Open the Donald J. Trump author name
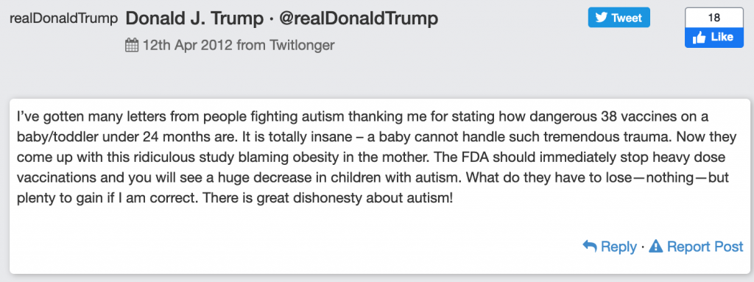 pos(194,18)
